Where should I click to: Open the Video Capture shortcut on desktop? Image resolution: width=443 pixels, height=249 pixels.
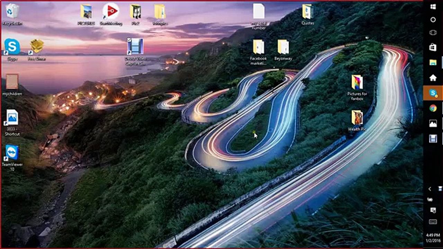coord(135,52)
